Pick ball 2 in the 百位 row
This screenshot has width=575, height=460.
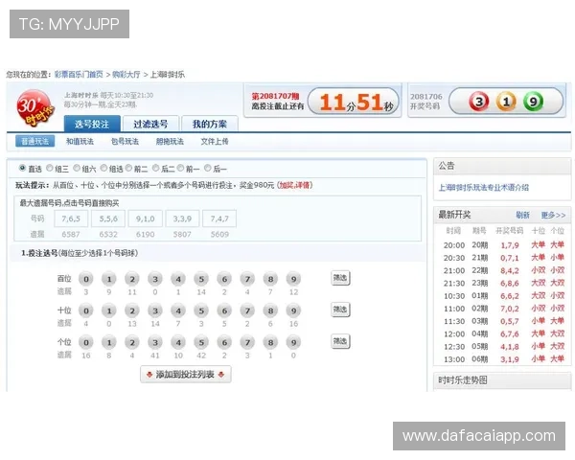[132, 279]
